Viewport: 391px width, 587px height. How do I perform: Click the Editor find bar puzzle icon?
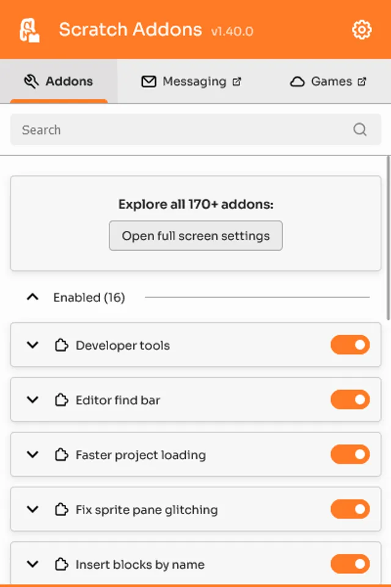61,401
